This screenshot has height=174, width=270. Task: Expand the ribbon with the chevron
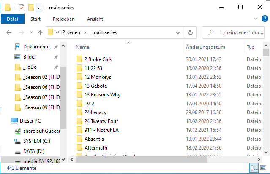coord(256,19)
